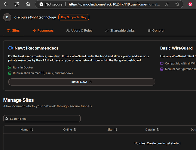
Task: Go back using browser back arrow
Action: [x=6, y=4]
